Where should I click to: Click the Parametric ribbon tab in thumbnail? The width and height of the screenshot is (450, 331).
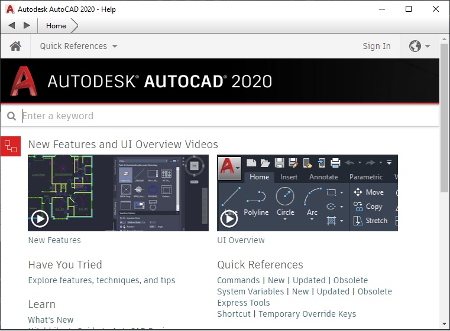[x=366, y=177]
